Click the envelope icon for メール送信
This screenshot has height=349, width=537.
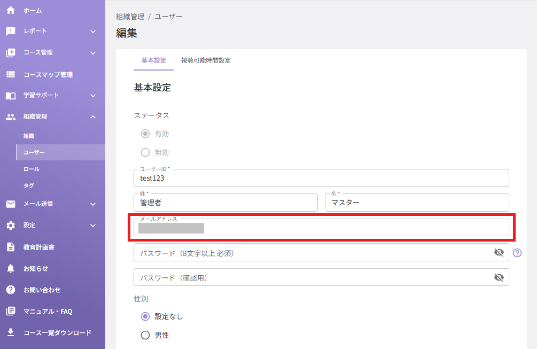pyautogui.click(x=11, y=204)
